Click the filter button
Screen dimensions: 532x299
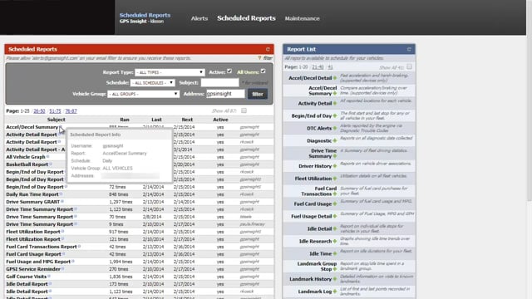(258, 94)
